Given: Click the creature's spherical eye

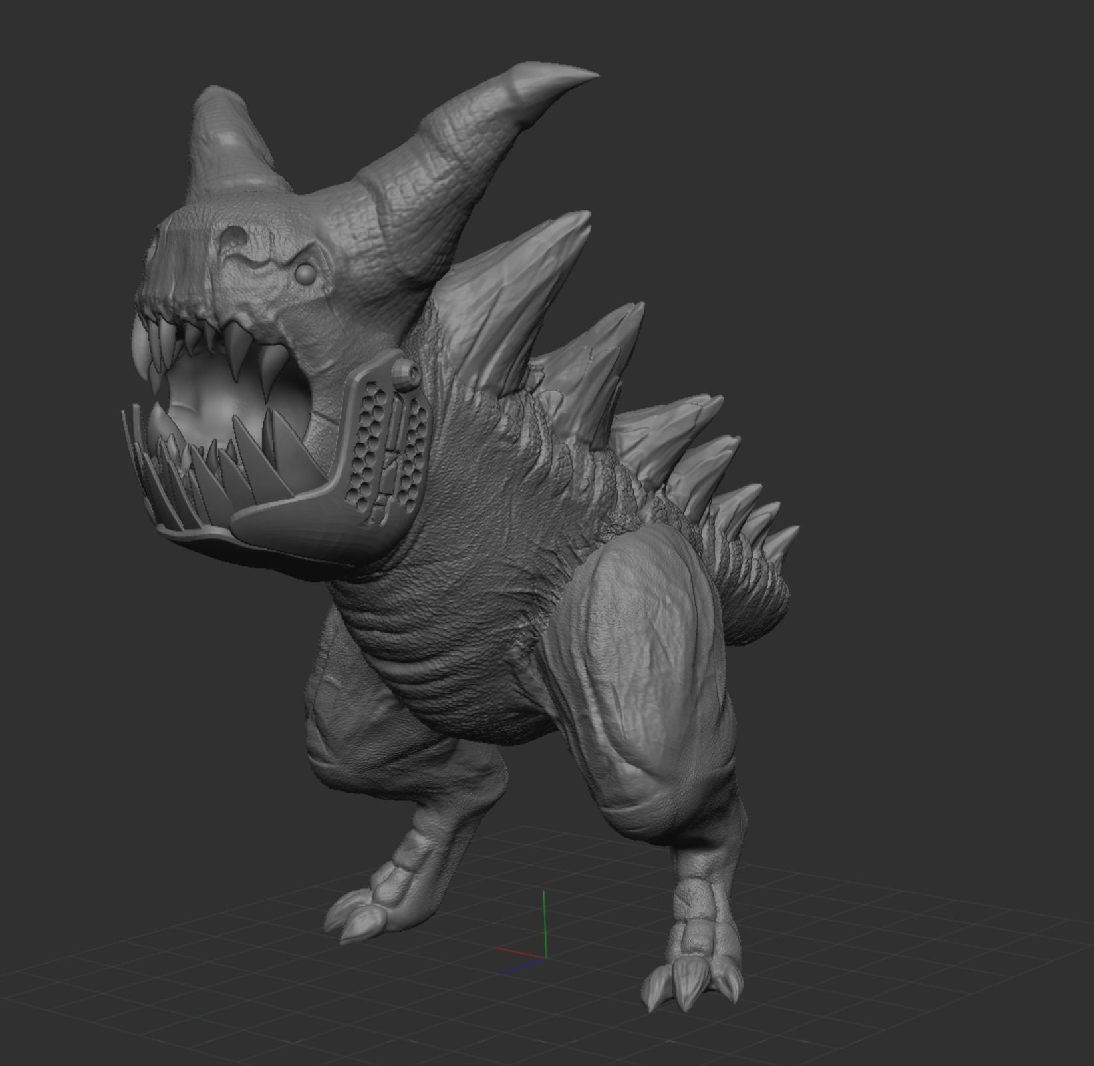Looking at the screenshot, I should (305, 273).
